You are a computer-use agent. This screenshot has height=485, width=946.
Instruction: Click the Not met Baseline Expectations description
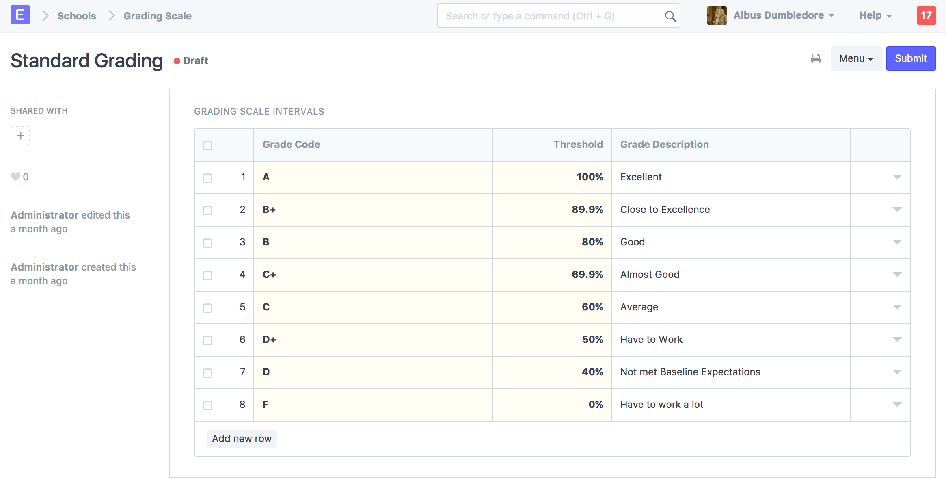(x=731, y=372)
